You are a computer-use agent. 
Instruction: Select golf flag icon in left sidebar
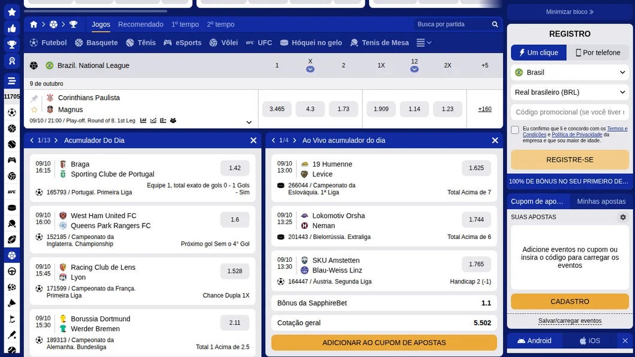click(12, 319)
